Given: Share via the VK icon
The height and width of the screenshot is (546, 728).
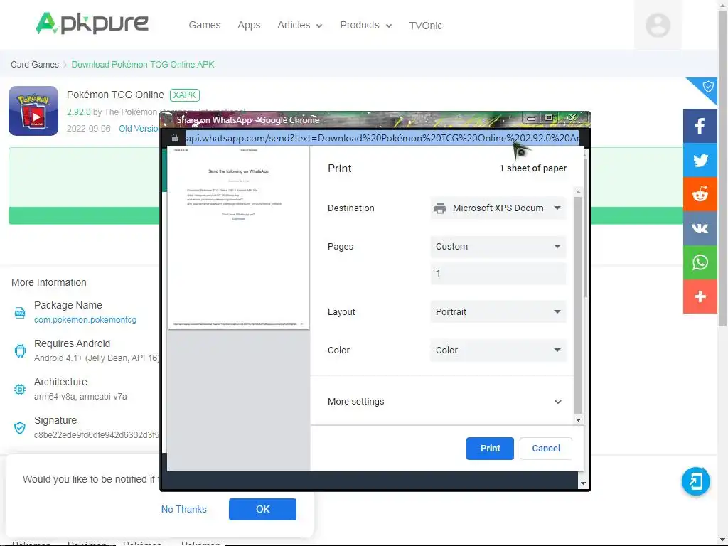Looking at the screenshot, I should tap(700, 228).
